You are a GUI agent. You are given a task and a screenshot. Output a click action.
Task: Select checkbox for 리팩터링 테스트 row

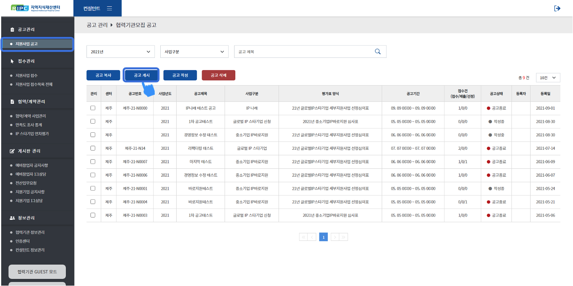tap(93, 148)
